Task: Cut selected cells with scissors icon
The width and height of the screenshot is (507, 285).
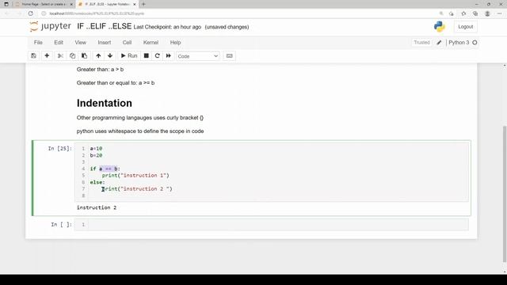Action: tap(60, 56)
